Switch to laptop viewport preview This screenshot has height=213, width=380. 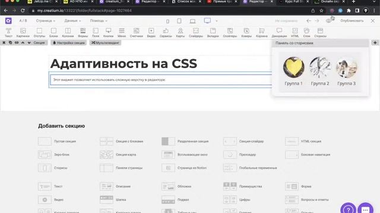coord(192,21)
